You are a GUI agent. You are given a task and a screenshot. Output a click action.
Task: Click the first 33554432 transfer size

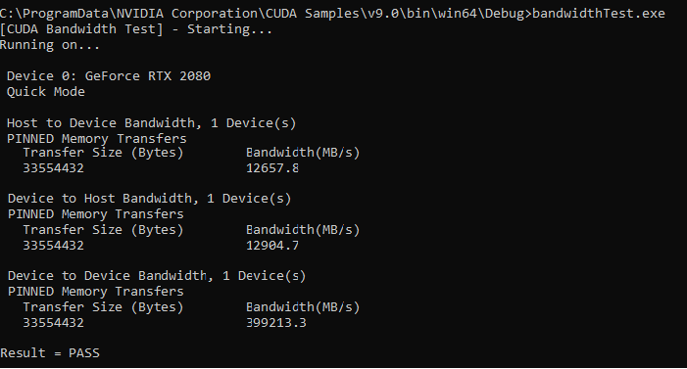[x=54, y=168]
